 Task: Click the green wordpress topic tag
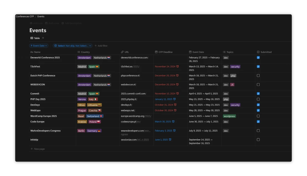coord(229,116)
